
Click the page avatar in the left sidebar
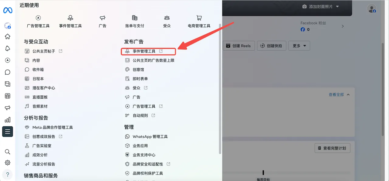point(8,26)
